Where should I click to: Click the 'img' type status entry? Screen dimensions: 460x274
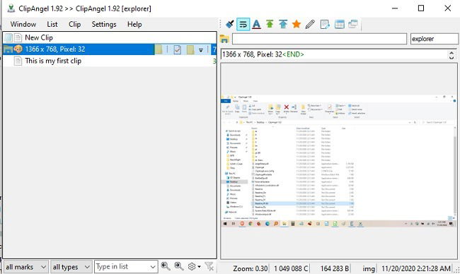pyautogui.click(x=369, y=268)
